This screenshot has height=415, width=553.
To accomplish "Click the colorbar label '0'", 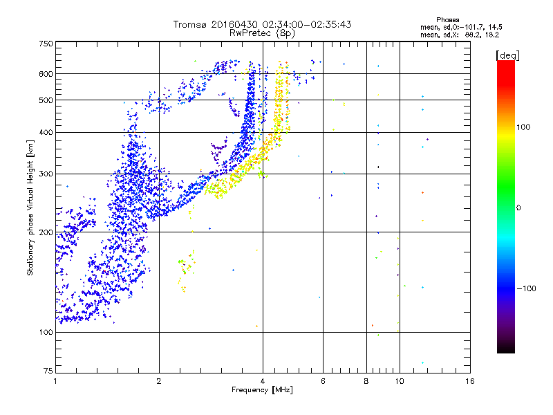I will pos(518,208).
